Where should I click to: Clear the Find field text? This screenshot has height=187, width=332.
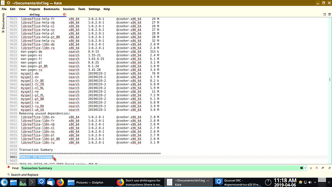301,168
